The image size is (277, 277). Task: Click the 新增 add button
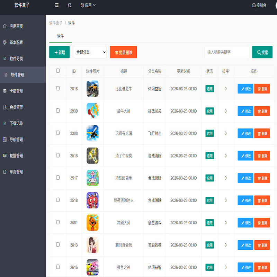(59, 52)
